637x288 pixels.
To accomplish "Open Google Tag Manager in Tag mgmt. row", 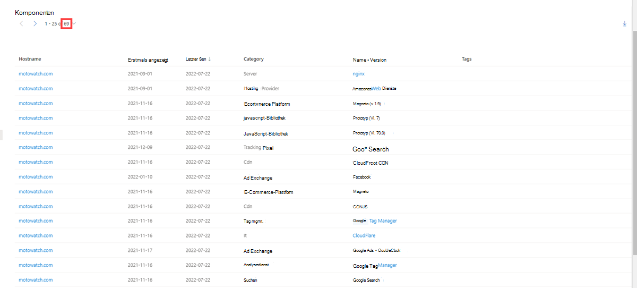I will pyautogui.click(x=375, y=221).
